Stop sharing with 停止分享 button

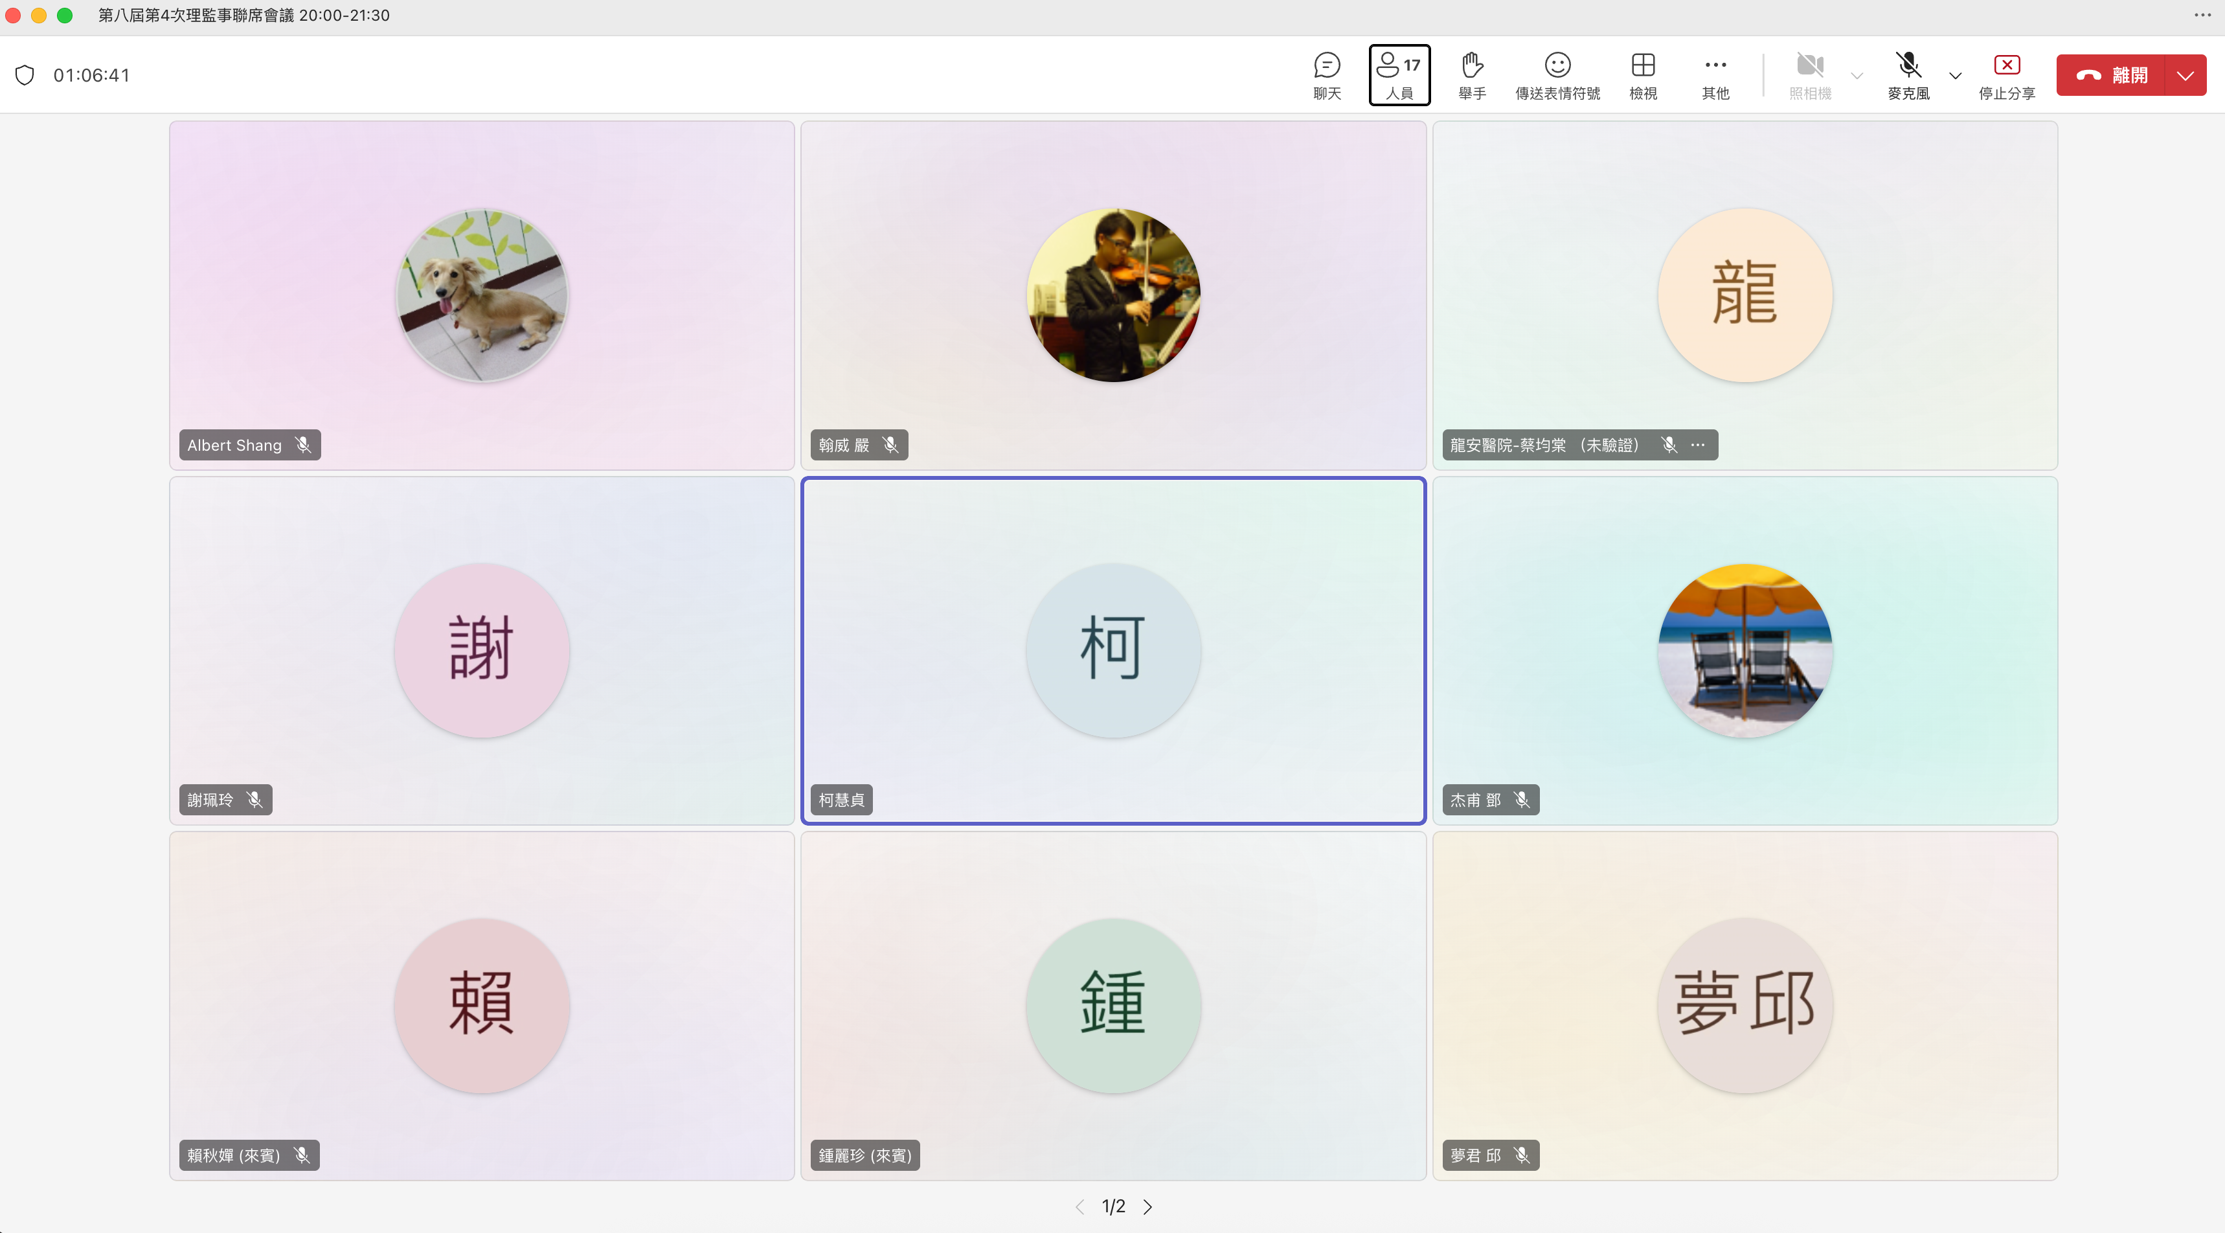point(2005,75)
